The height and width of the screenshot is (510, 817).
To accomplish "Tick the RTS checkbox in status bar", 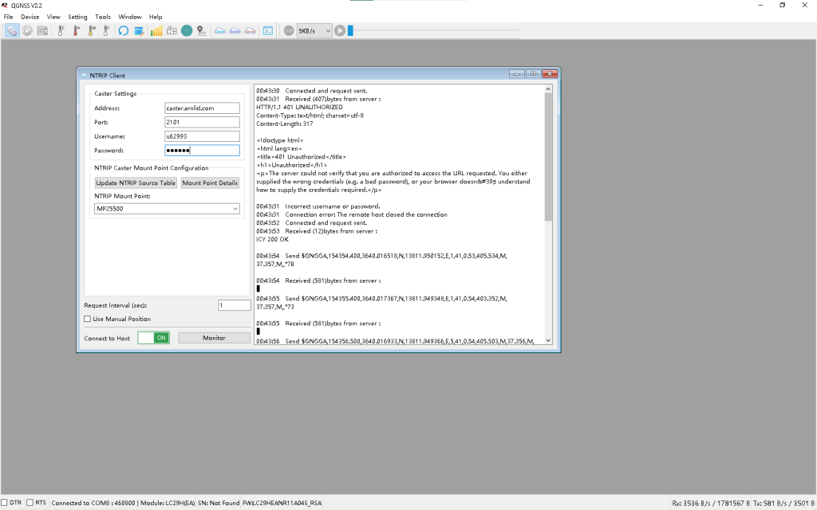I will [x=30, y=503].
